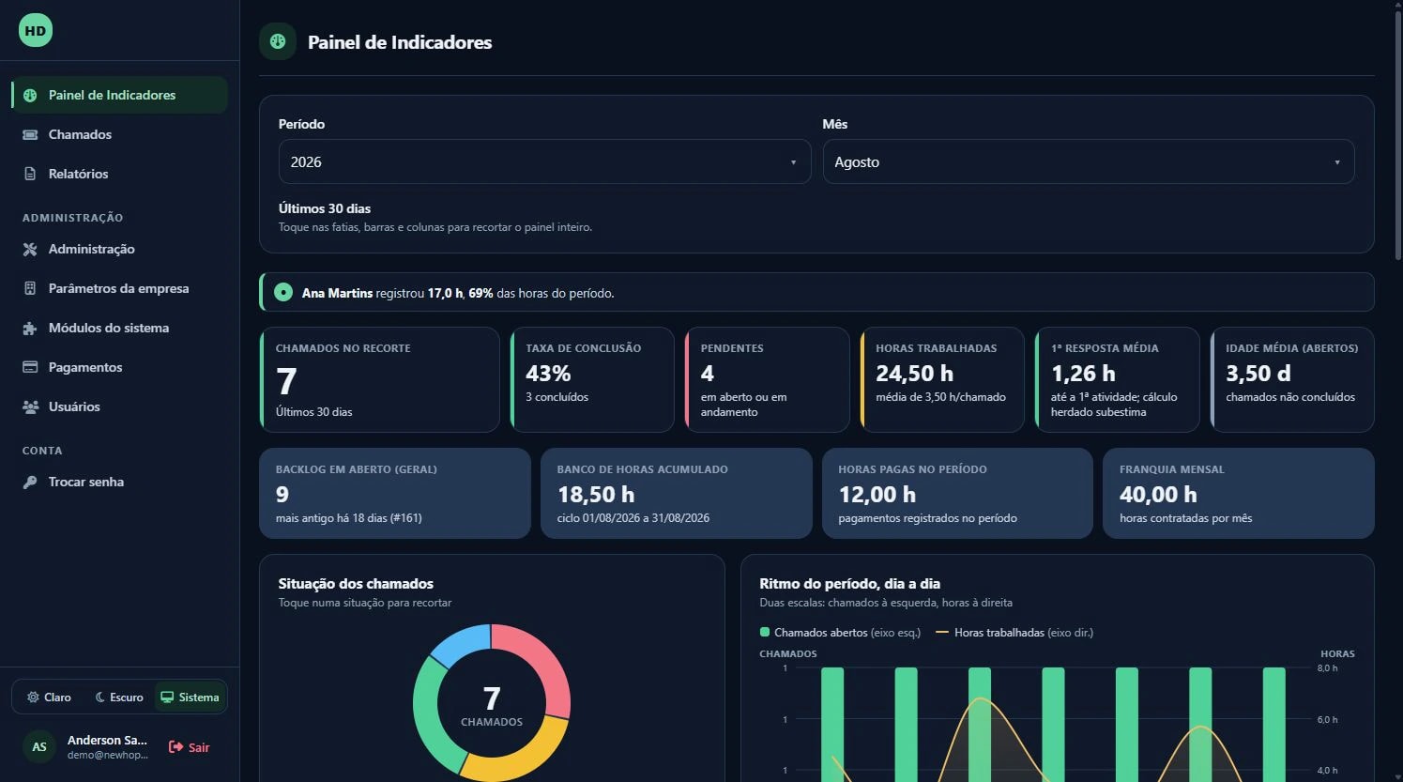Click the 8,0 h axis label
The height and width of the screenshot is (782, 1403).
(x=1327, y=668)
